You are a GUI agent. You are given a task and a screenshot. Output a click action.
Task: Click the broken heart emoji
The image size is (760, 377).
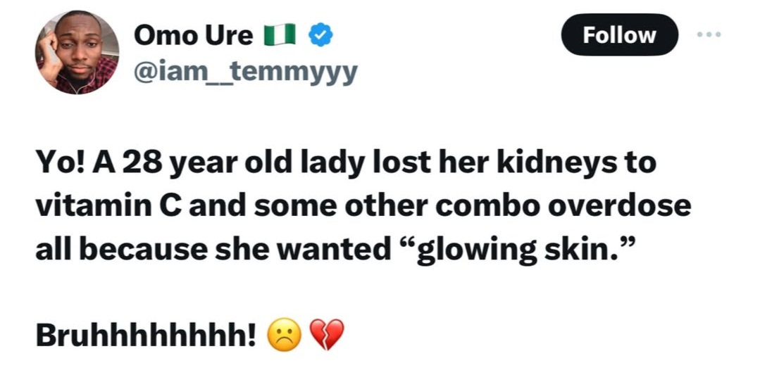coord(328,335)
